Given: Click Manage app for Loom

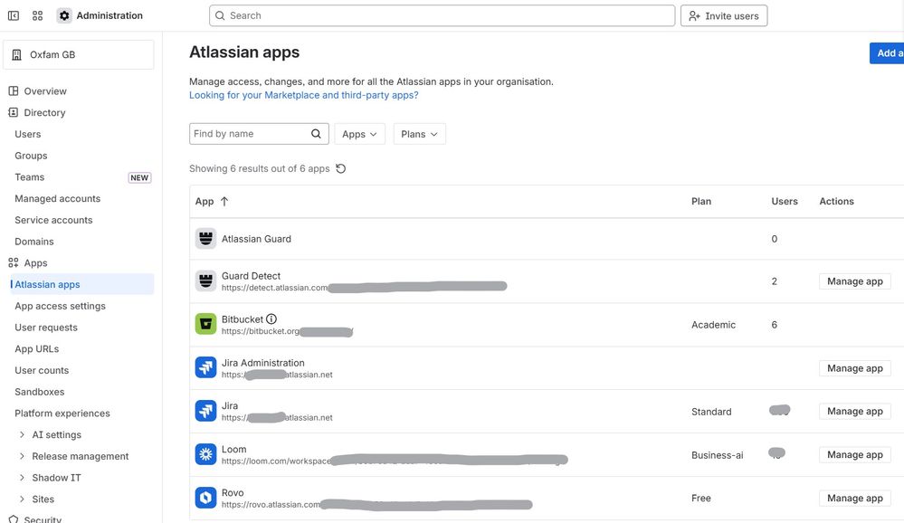Looking at the screenshot, I should 854,454.
